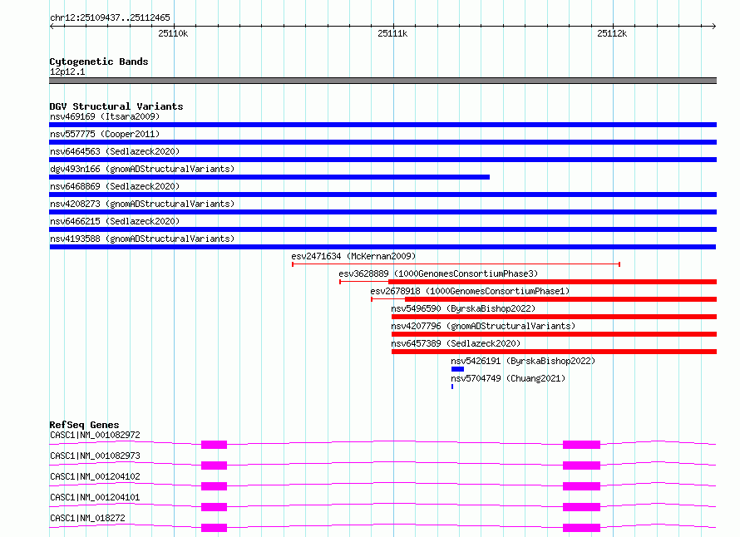Click right exon of CASC1|NM_001082972
Viewport: 740px width, 537px height.
[581, 445]
